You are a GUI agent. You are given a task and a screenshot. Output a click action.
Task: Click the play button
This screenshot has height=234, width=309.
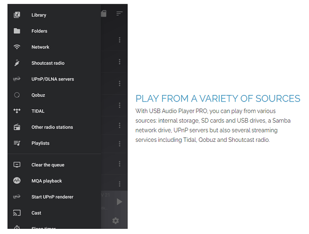tap(119, 202)
